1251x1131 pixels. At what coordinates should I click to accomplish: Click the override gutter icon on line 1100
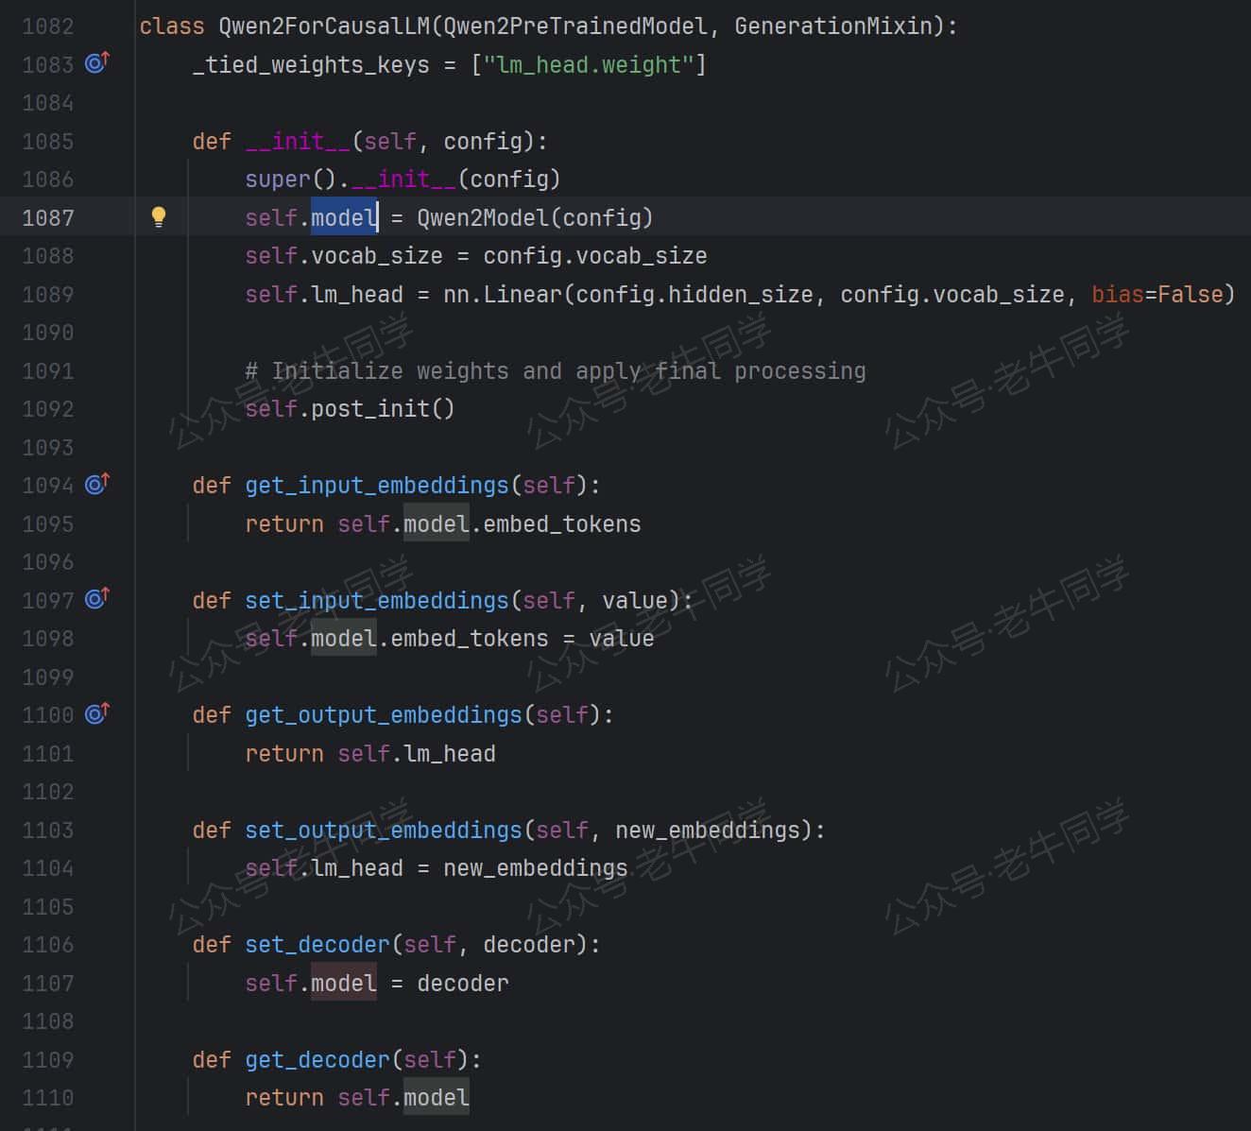(x=97, y=713)
